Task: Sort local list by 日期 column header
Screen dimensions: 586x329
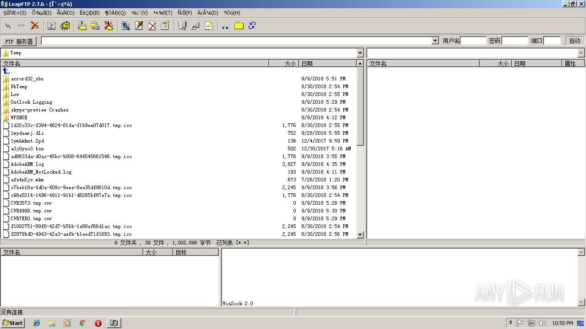Action: coord(327,64)
